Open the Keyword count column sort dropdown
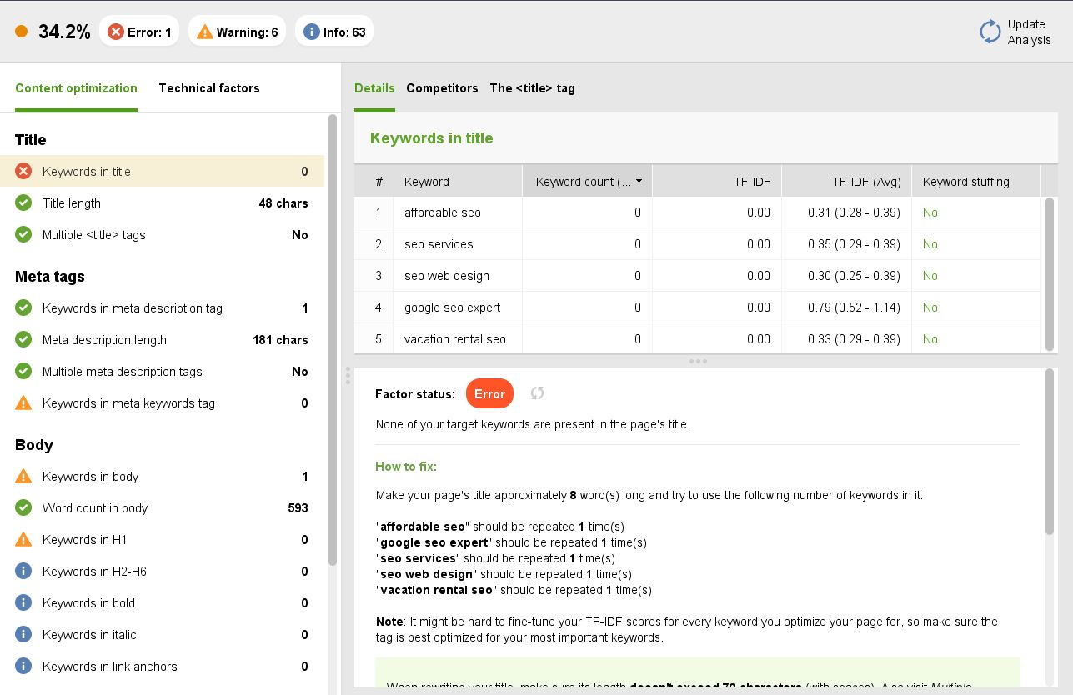The image size is (1073, 695). coord(638,181)
